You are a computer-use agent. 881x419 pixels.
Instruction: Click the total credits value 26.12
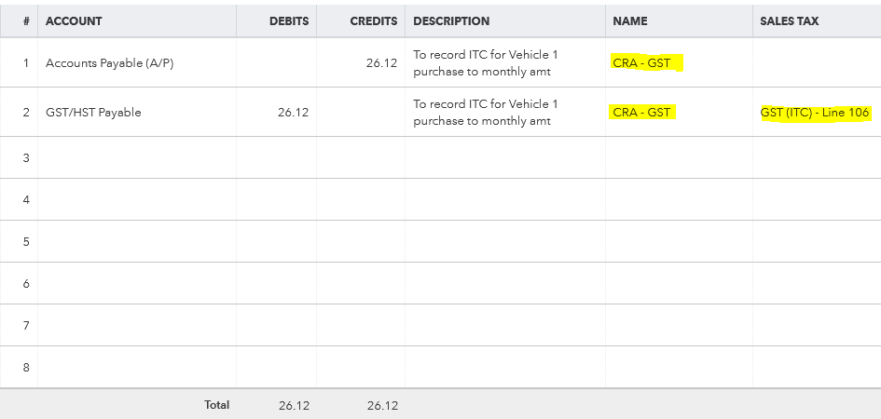pos(382,406)
